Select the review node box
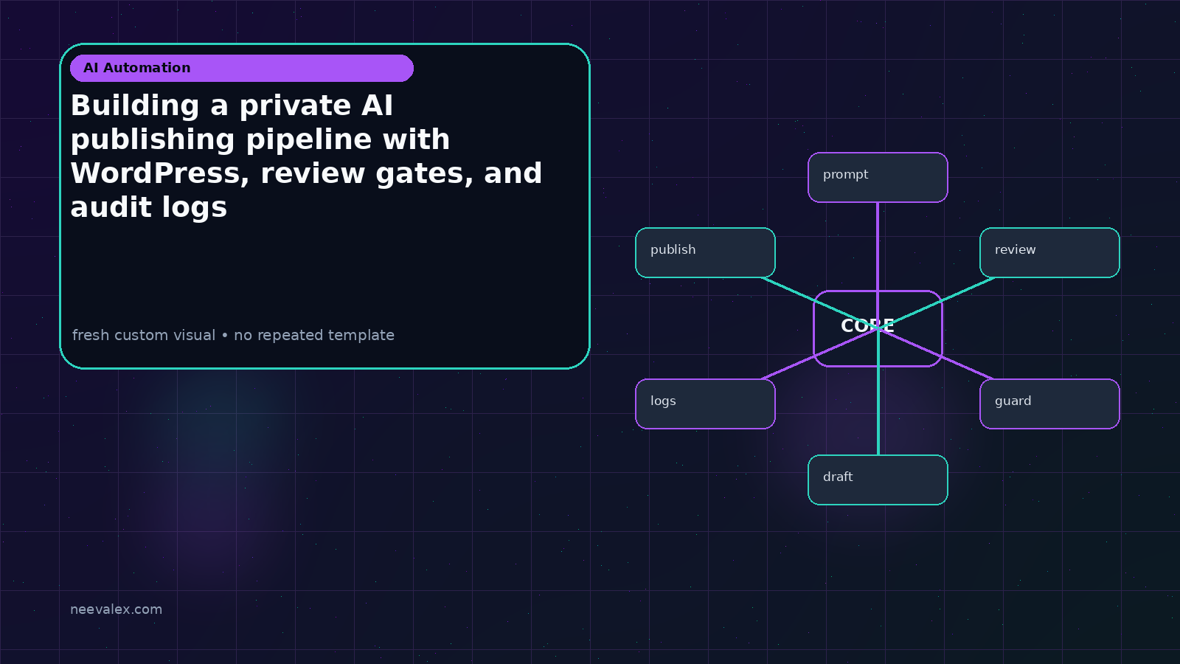Screen dimensions: 1180x664 [x=1049, y=252]
